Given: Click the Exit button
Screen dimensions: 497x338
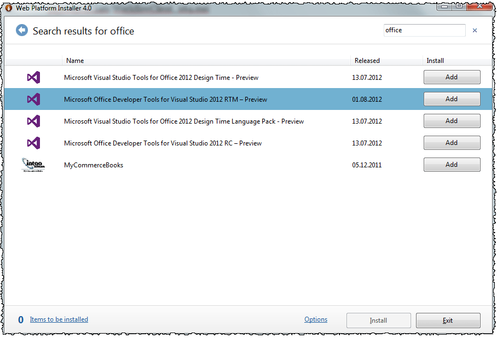Looking at the screenshot, I should click(x=448, y=320).
